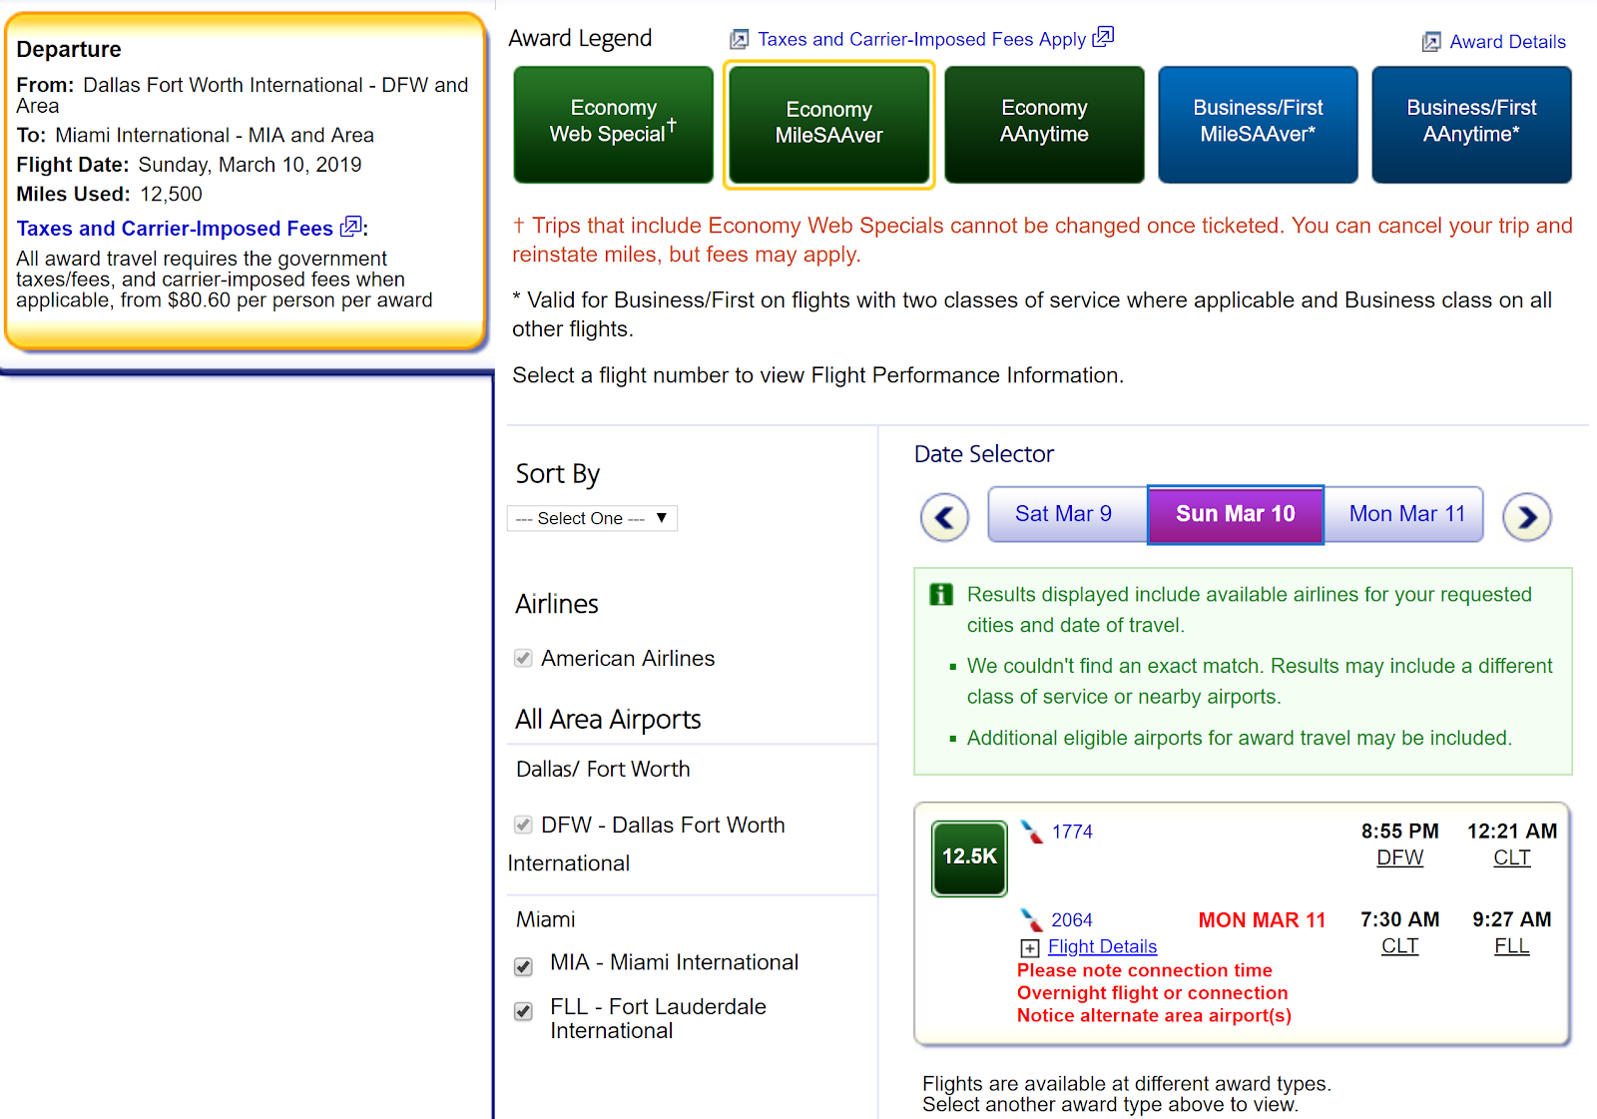Click the All Area Airports heading
The height and width of the screenshot is (1119, 1597).
point(608,720)
